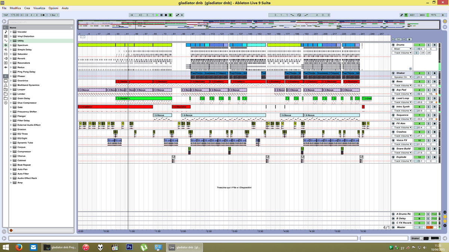Open the Modifica menu

coord(15,8)
